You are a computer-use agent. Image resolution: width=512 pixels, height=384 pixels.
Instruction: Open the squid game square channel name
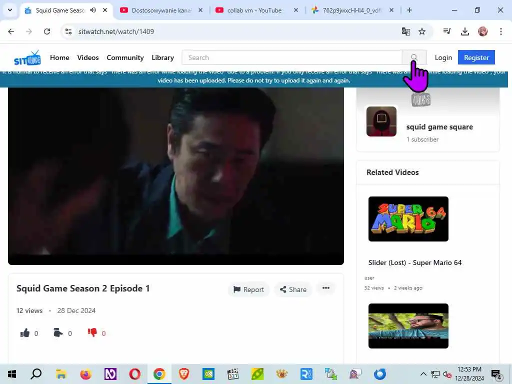coord(439,126)
